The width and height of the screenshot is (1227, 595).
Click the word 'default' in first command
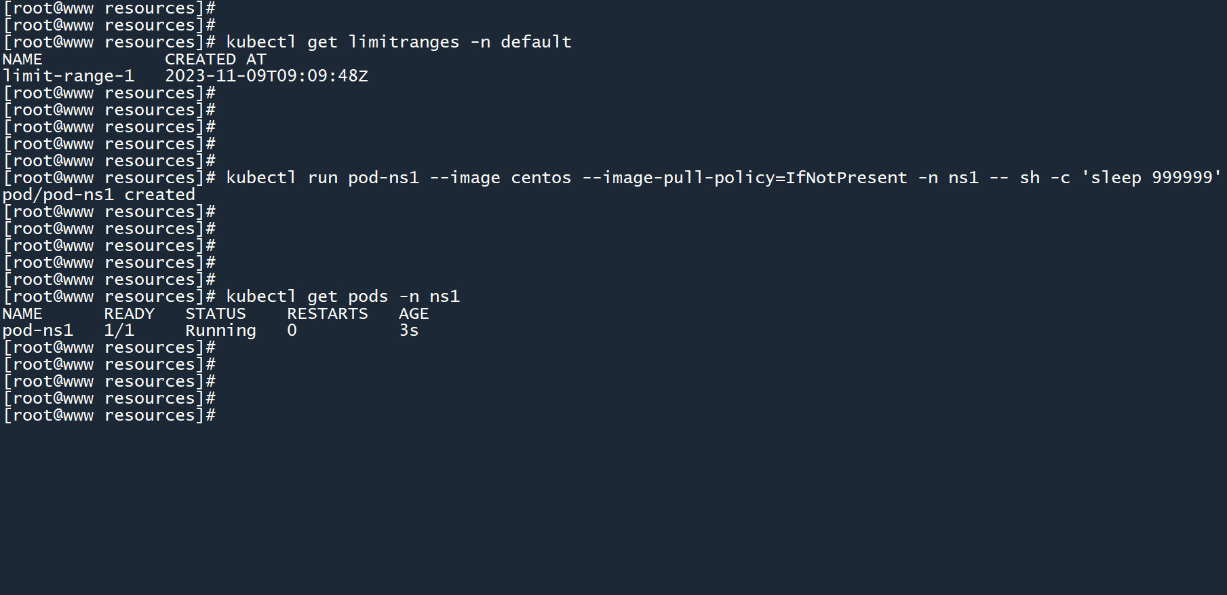click(536, 42)
